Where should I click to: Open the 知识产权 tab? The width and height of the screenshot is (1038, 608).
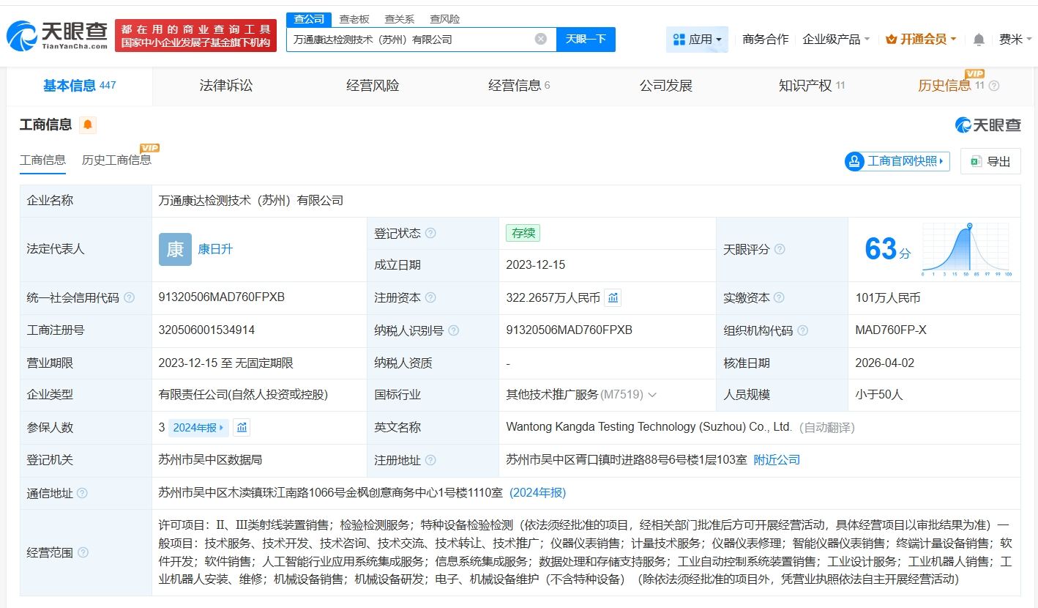(x=812, y=86)
